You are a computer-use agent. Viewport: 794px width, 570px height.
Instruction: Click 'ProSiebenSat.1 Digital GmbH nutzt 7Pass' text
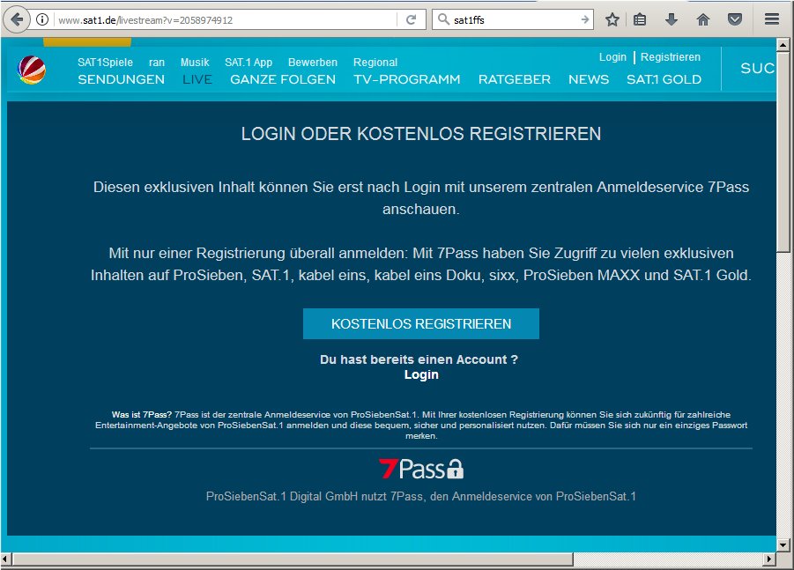tap(314, 497)
